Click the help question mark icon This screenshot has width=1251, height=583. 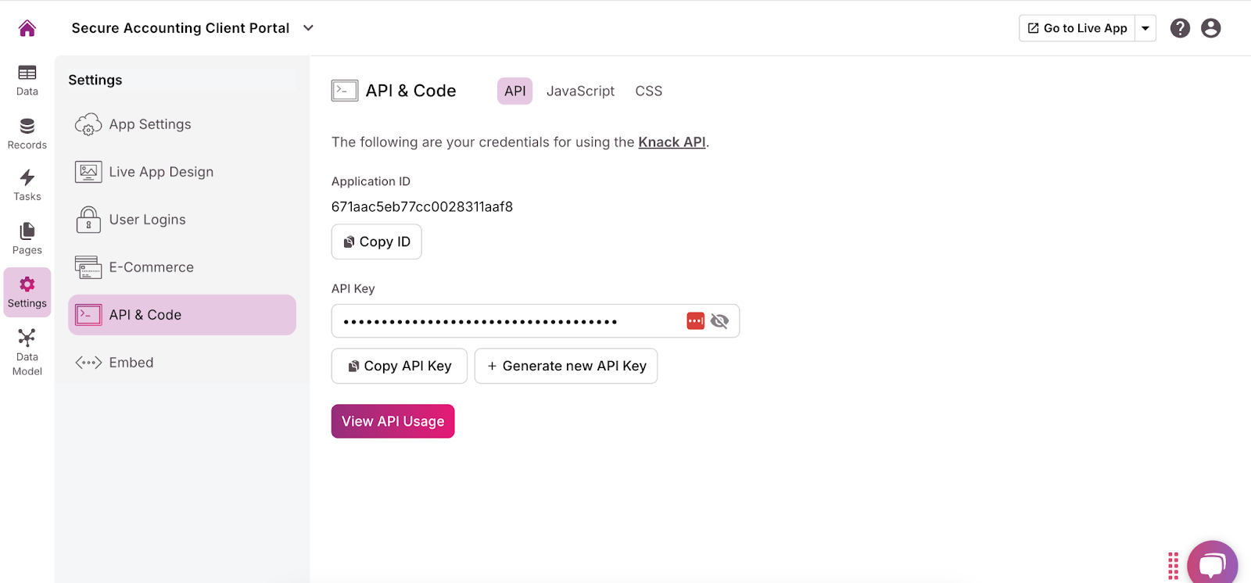[1180, 28]
